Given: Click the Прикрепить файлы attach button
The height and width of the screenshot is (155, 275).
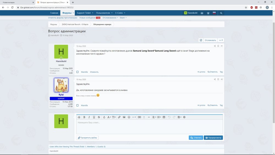Looking at the screenshot, I should [87, 138].
